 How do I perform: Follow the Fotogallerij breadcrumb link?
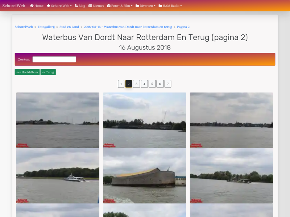coord(46,27)
